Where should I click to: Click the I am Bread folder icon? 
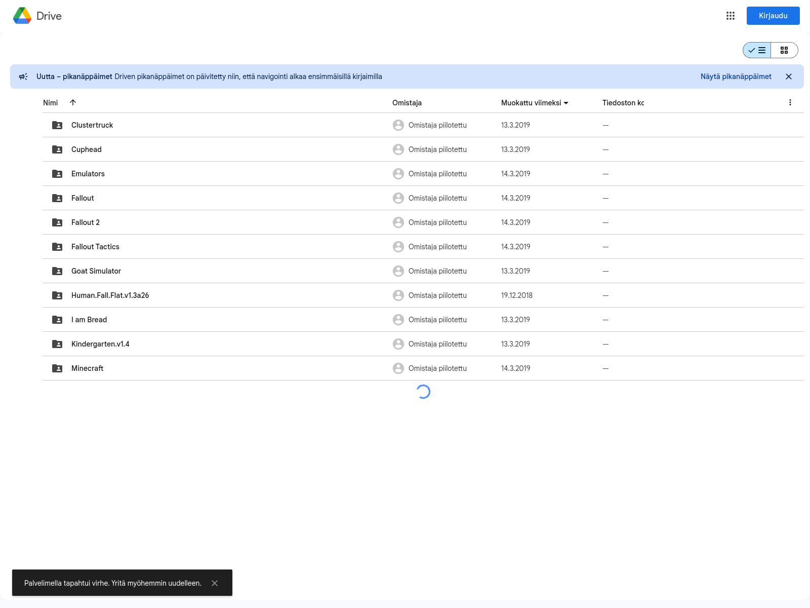tap(57, 320)
